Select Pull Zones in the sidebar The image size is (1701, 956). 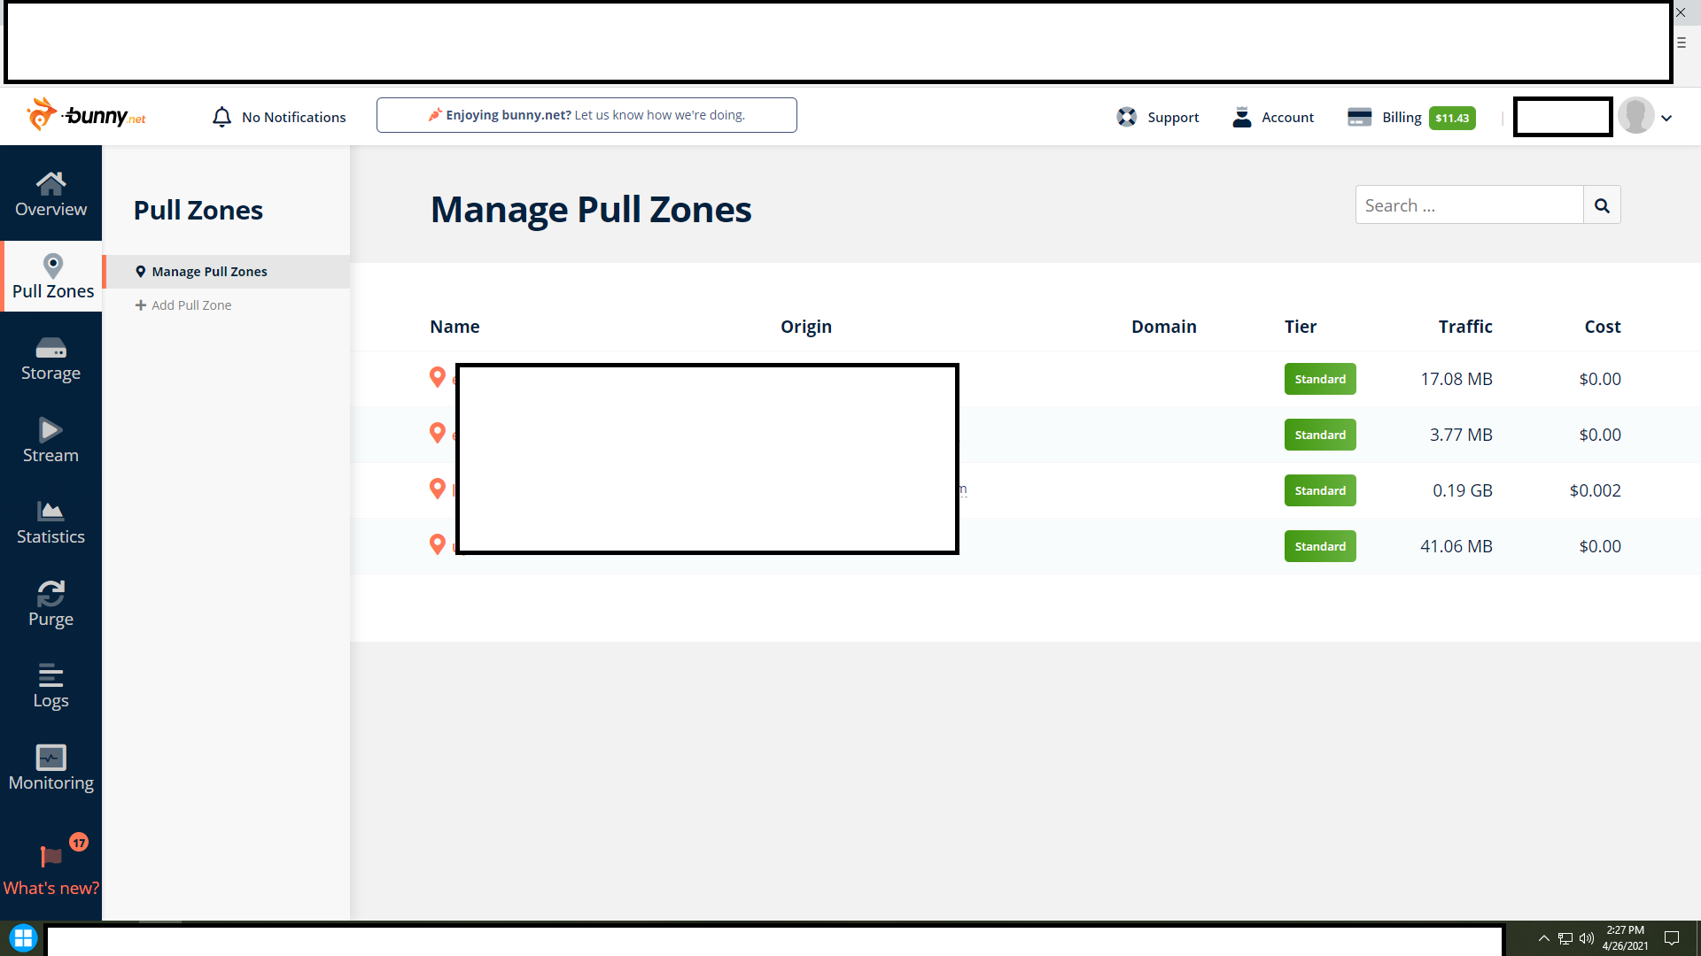coord(52,276)
